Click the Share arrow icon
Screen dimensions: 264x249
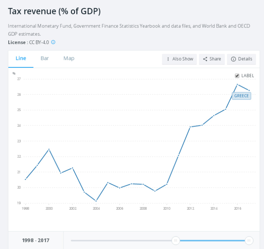coord(205,59)
